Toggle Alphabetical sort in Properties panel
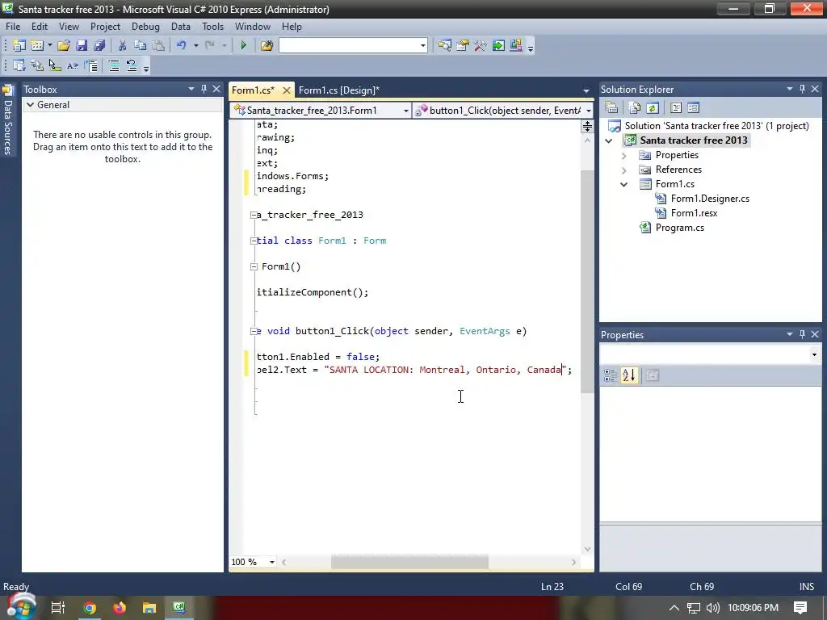 pyautogui.click(x=629, y=375)
